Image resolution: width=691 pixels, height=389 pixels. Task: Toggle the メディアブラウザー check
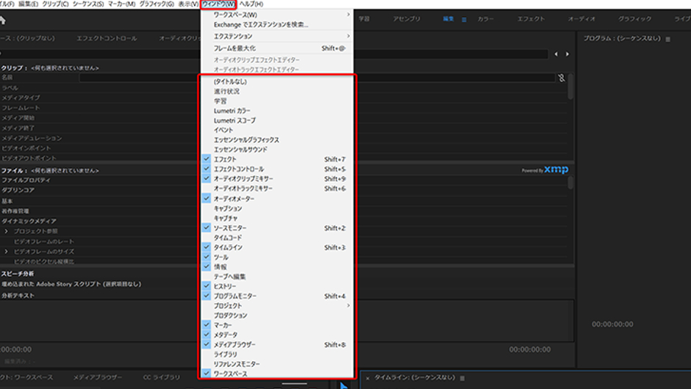207,343
